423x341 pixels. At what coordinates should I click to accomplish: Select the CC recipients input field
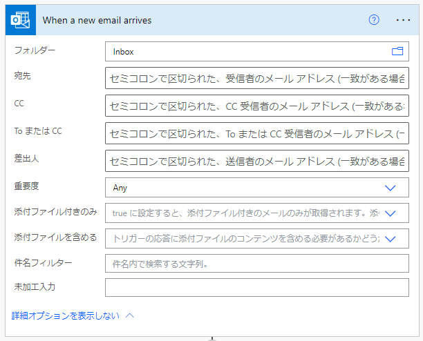pyautogui.click(x=256, y=106)
